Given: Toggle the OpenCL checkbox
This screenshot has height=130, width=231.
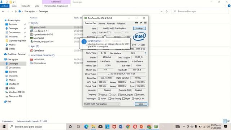Looking at the screenshot, I should 99,95.
